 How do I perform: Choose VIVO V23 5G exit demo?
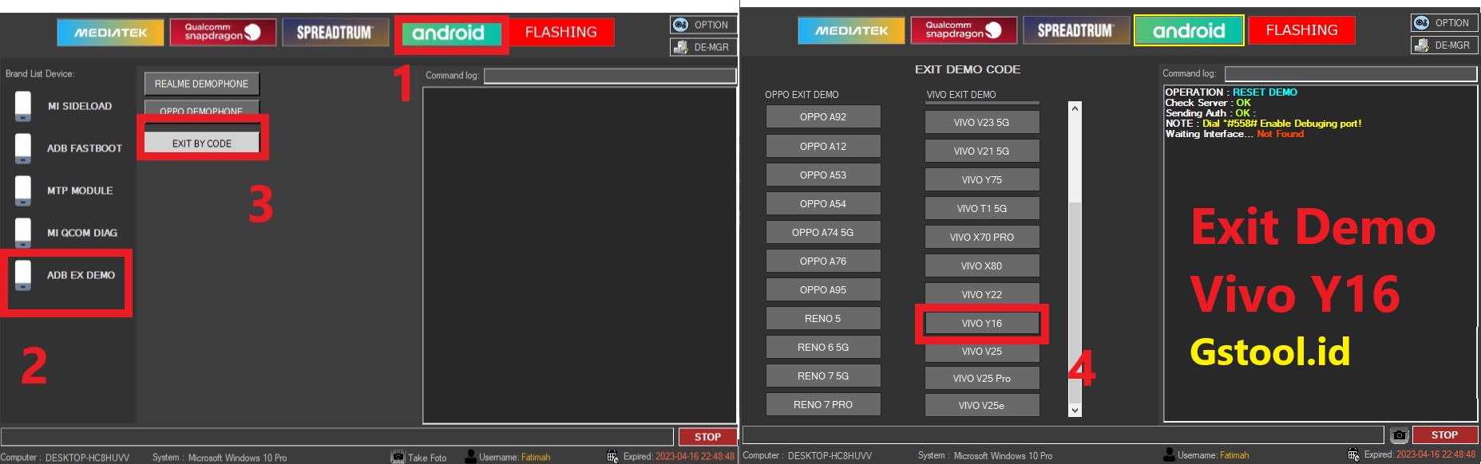[x=982, y=122]
